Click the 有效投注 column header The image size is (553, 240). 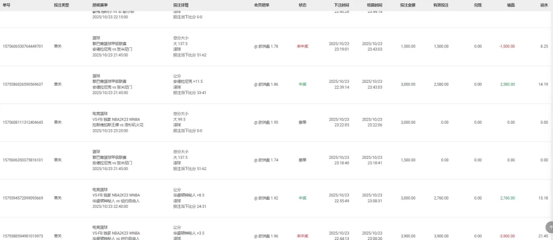tap(441, 4)
